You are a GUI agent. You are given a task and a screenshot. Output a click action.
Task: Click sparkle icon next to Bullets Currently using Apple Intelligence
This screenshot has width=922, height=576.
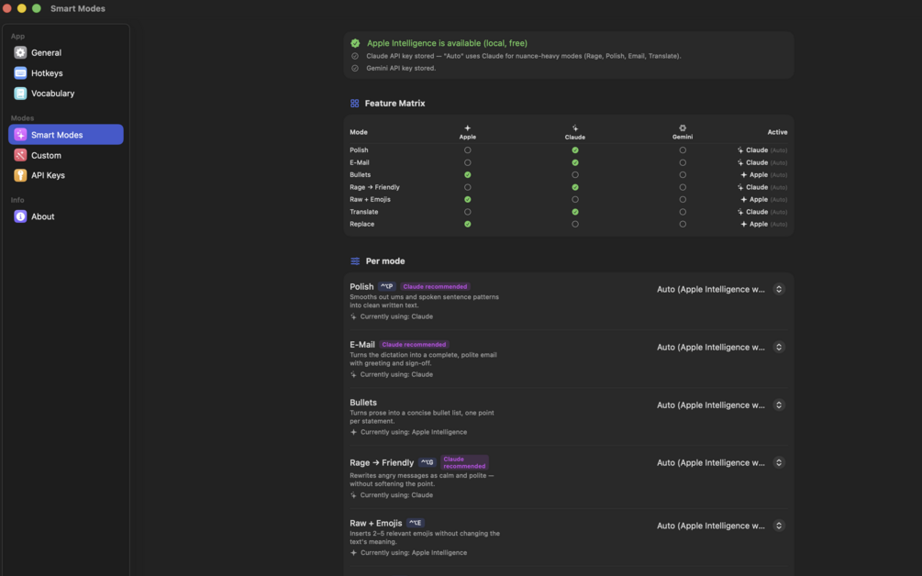click(x=353, y=432)
